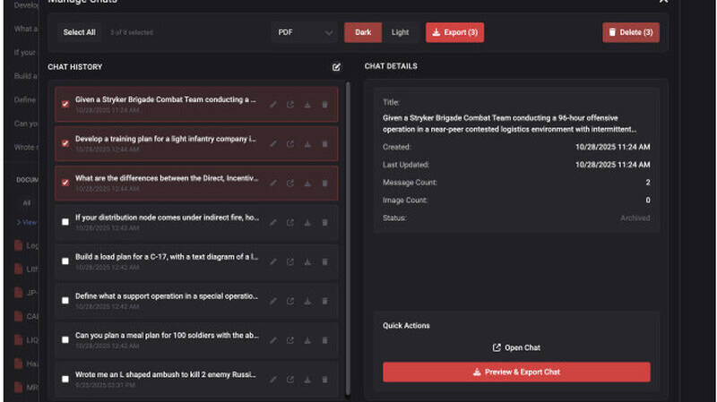The image size is (717, 402).
Task: Click Preview & Export Chat button
Action: click(516, 372)
